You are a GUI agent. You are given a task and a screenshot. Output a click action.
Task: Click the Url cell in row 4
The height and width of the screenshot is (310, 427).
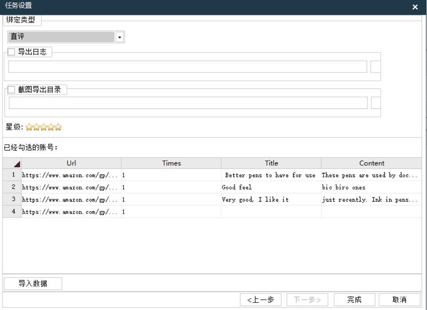click(72, 212)
